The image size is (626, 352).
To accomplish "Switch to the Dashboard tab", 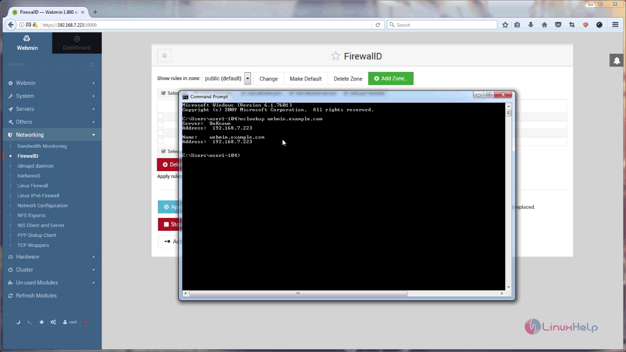I will point(77,43).
